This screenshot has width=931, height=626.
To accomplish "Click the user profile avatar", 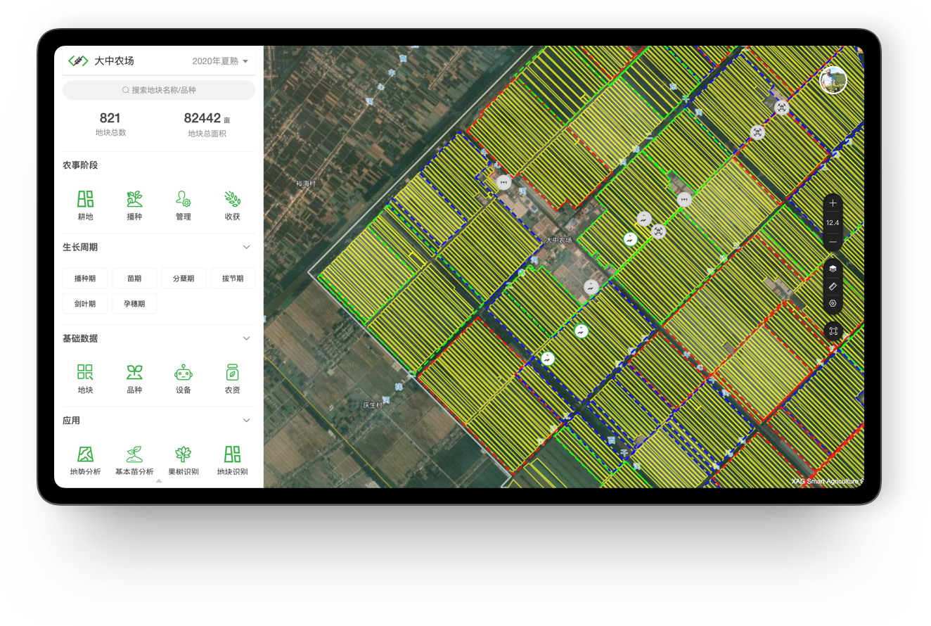I will tap(833, 80).
